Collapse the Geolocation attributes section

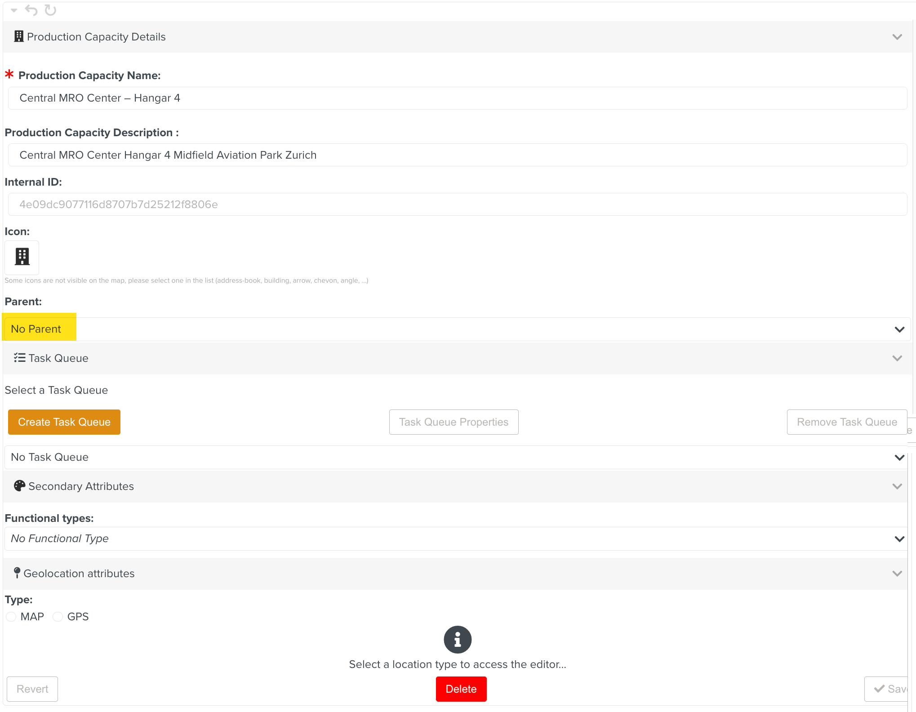tap(897, 574)
